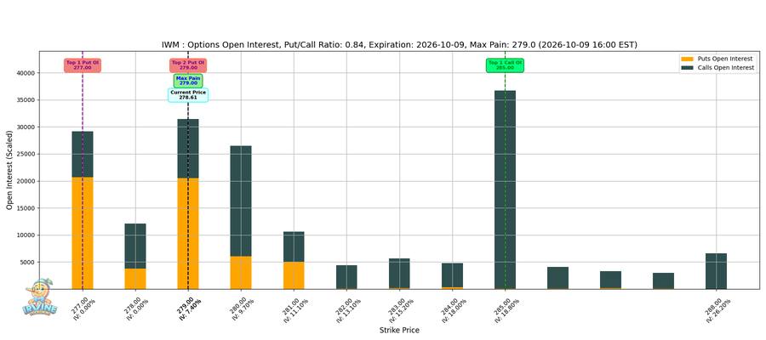The image size is (766, 340).
Task: Click the dark calls segment at strike 279.00
Action: tap(188, 149)
